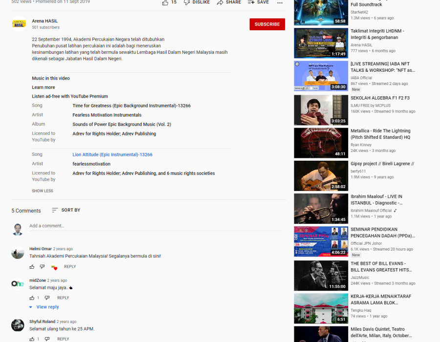
Task: Click the Tengku Haq channel name
Action: tap(361, 310)
